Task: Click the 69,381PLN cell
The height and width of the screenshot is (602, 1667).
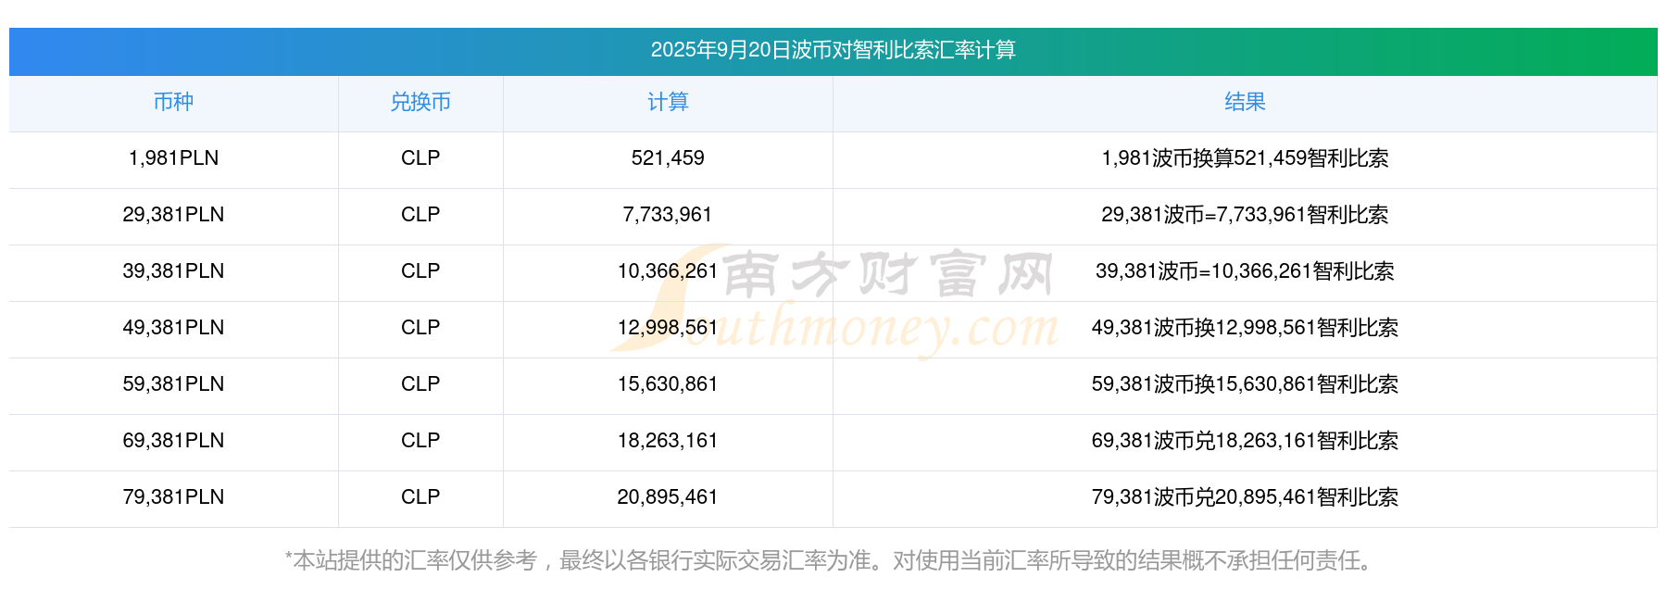Action: tap(173, 441)
